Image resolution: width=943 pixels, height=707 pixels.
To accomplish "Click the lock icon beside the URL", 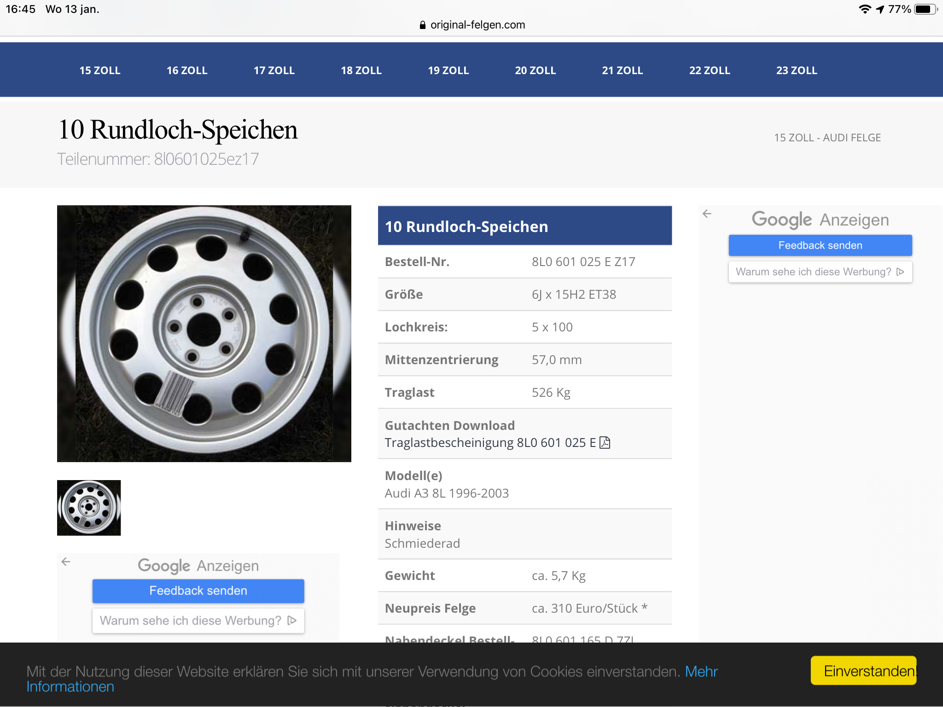I will 423,25.
